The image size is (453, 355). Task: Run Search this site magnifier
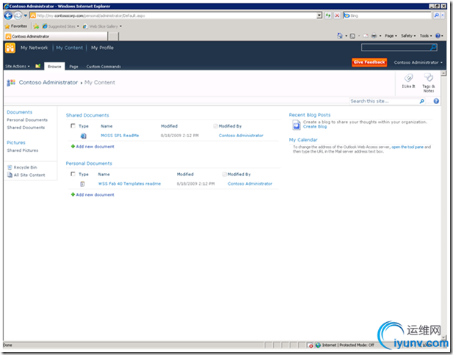tap(422, 101)
